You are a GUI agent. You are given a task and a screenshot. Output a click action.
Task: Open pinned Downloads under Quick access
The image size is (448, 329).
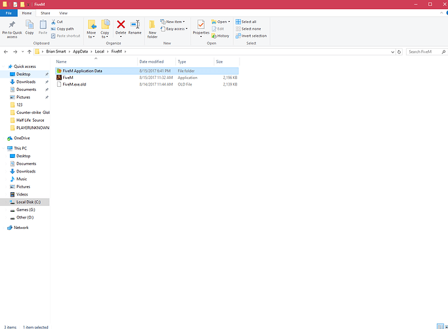pyautogui.click(x=26, y=82)
